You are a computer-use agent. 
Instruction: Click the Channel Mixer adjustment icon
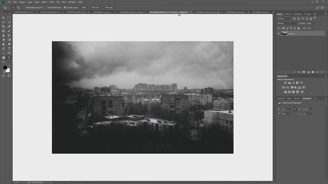pos(299,87)
